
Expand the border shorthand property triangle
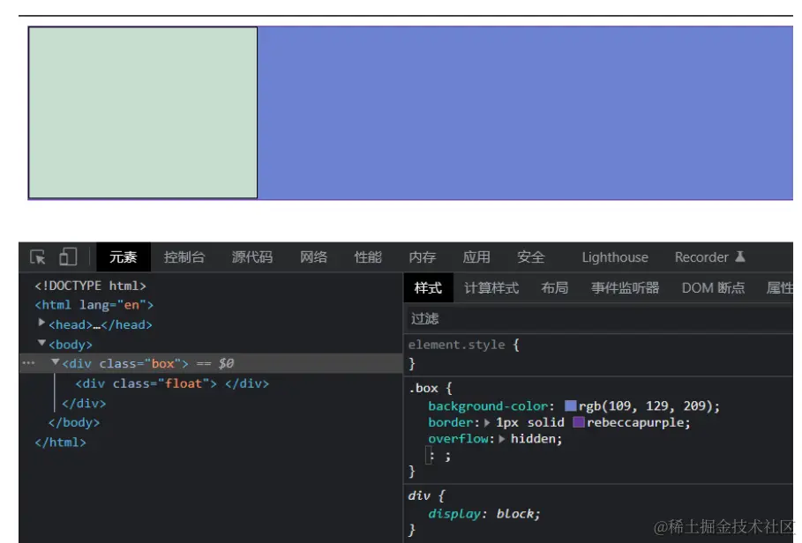click(487, 422)
